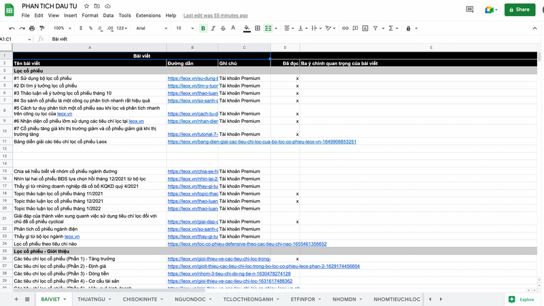Viewport: 544px width, 306px height.
Task: Collapse the toolbar with up chevron
Action: point(534,28)
